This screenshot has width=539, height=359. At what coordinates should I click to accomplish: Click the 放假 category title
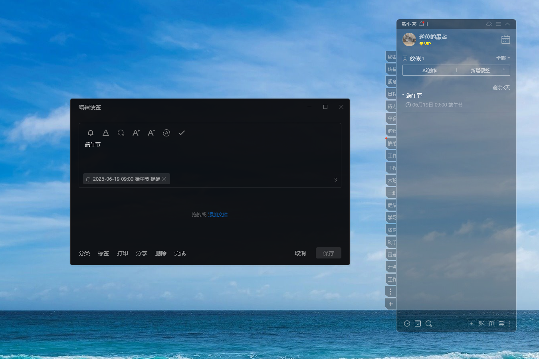pos(415,58)
